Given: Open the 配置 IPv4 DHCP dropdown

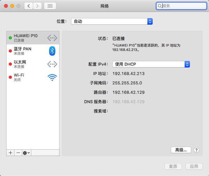Looking at the screenshot, I should (x=151, y=64).
